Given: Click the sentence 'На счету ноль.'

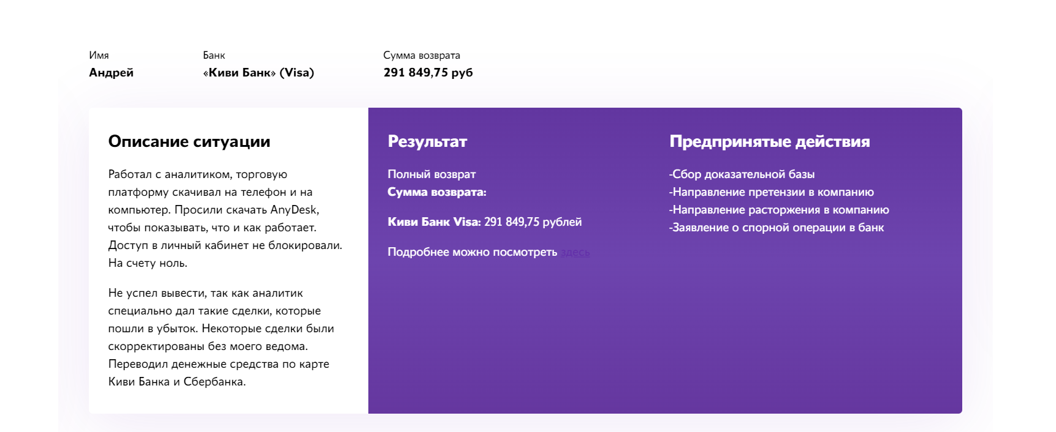Looking at the screenshot, I should 148,263.
